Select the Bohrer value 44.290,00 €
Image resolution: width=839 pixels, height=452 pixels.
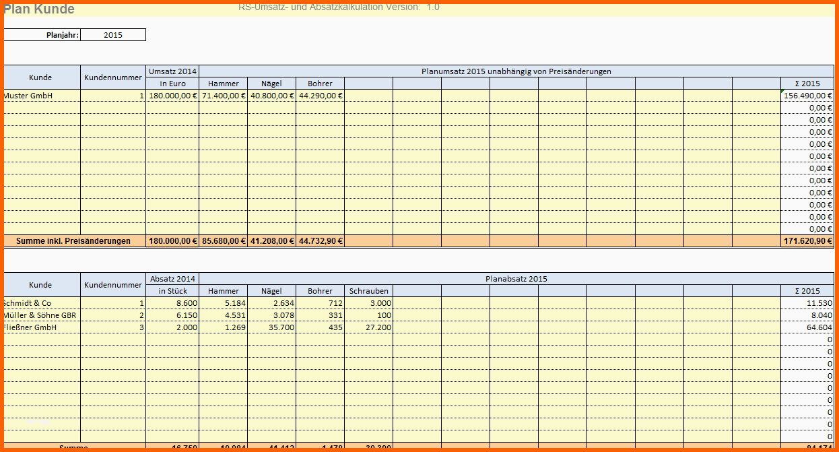point(321,96)
